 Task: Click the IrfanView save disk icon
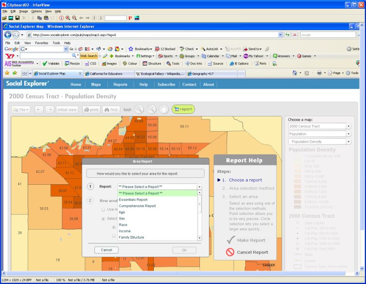click(x=17, y=18)
